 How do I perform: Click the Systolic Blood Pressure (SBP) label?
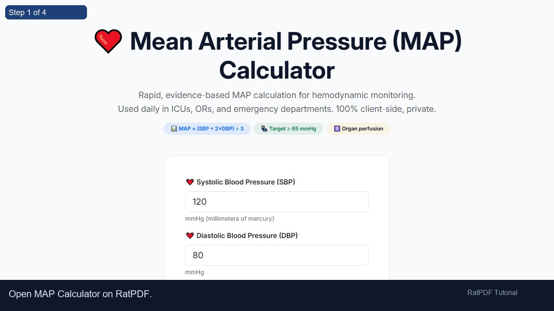(246, 182)
